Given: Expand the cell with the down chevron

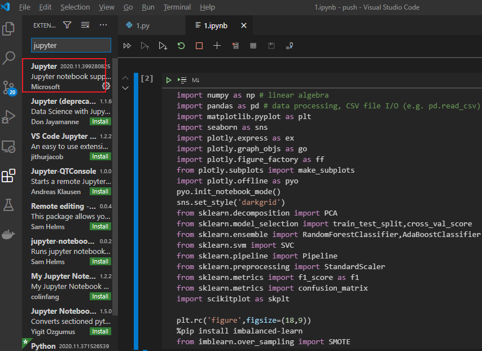Looking at the screenshot, I should click(125, 88).
